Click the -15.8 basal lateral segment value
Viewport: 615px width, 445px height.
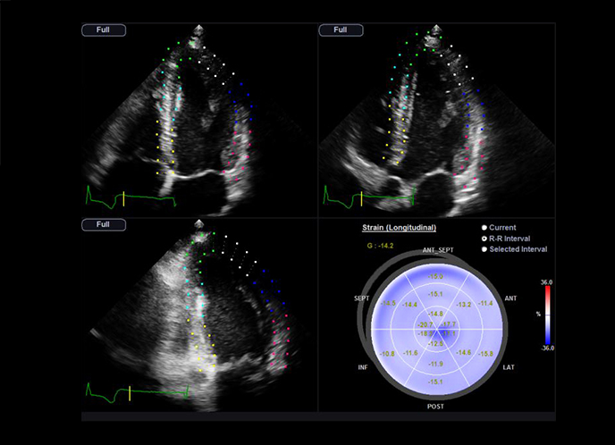coord(485,354)
